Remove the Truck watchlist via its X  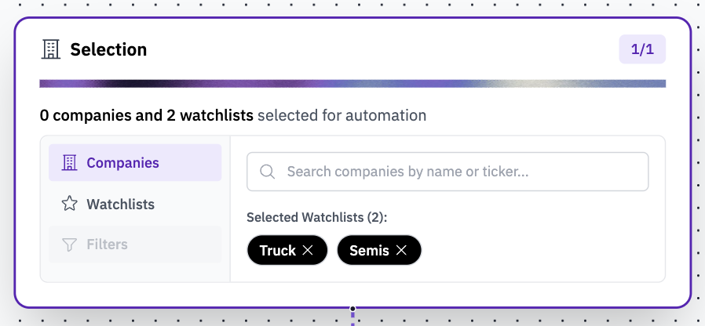(308, 251)
